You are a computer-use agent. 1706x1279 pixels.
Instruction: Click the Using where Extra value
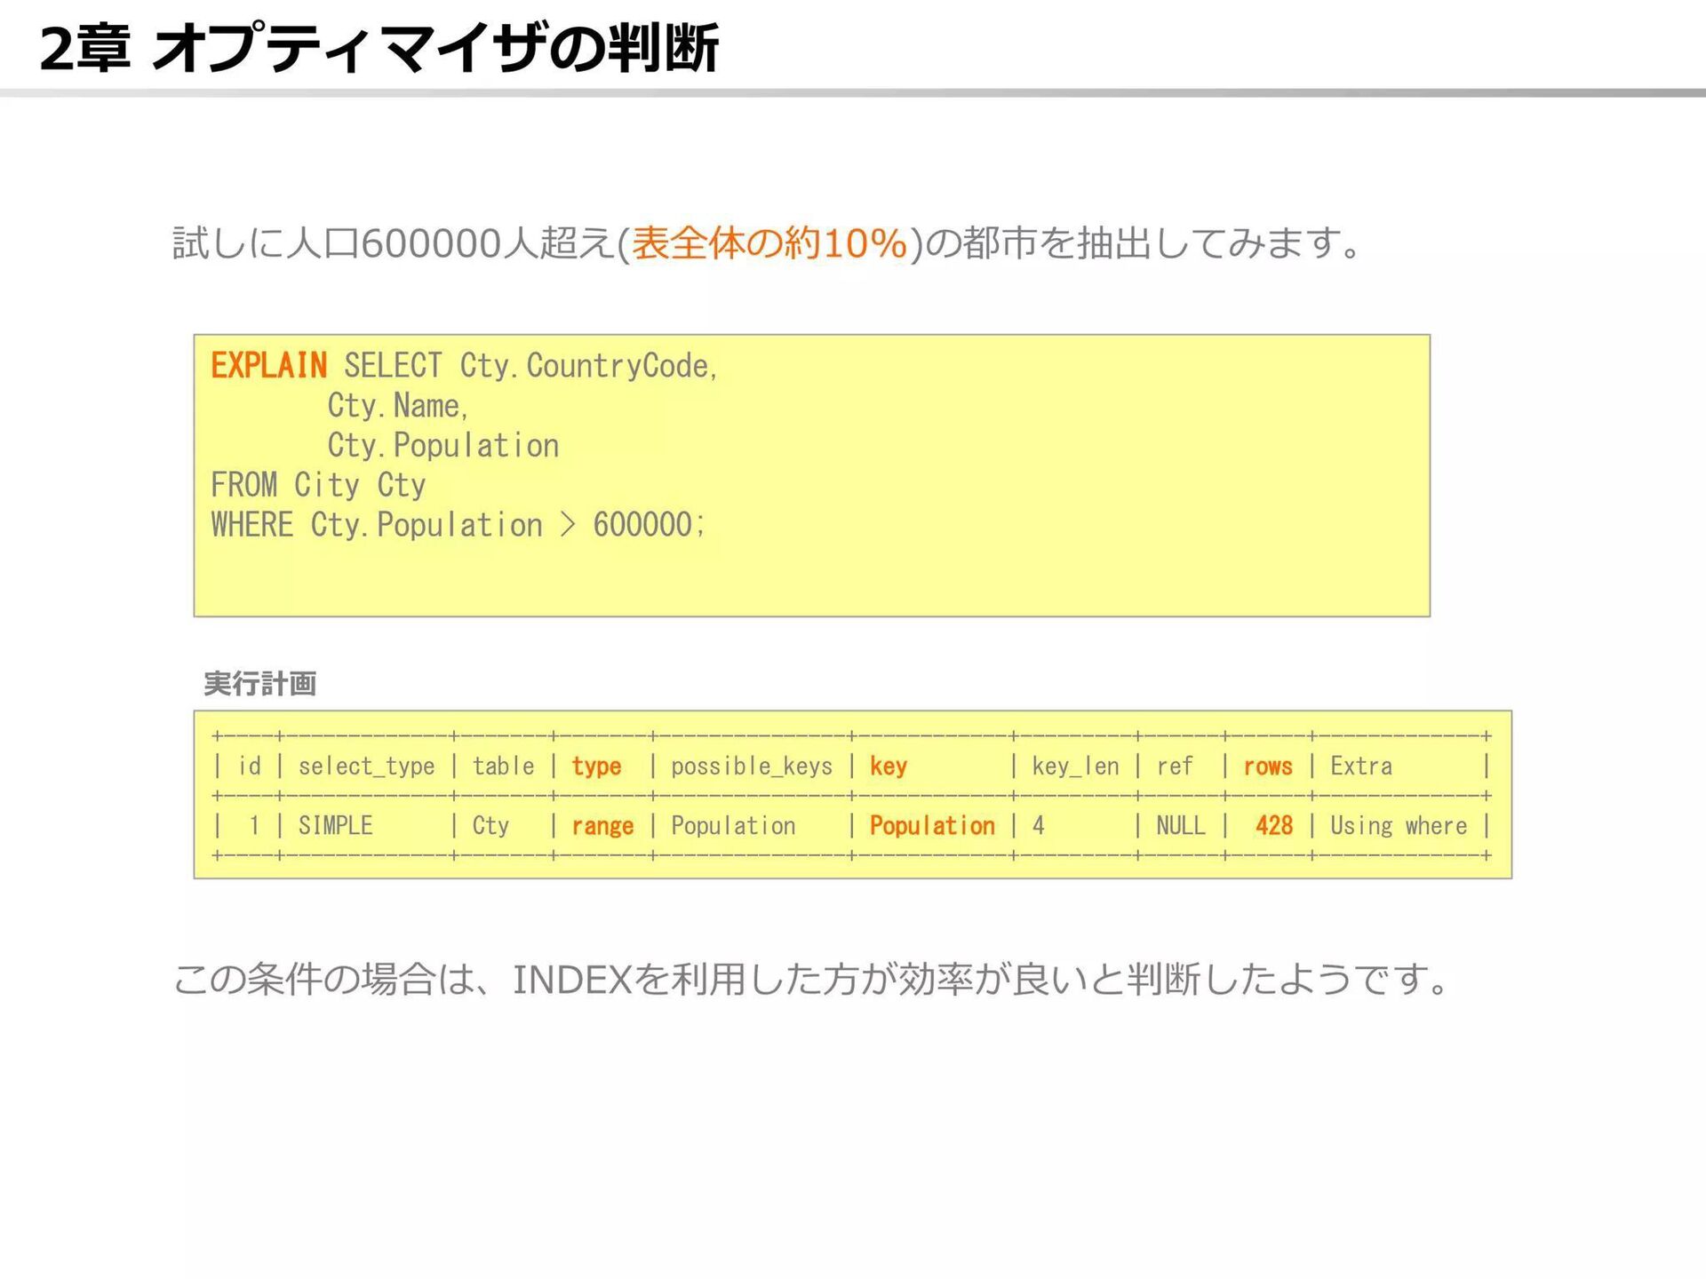pyautogui.click(x=1399, y=826)
